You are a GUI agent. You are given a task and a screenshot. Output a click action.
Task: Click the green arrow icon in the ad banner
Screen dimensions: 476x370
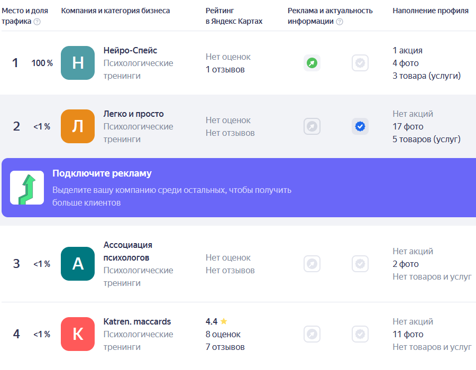click(27, 188)
